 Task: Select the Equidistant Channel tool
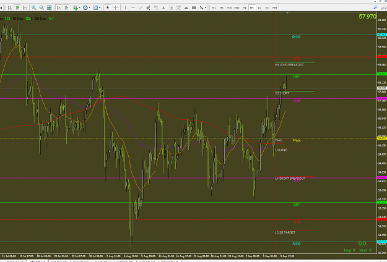[148, 7]
